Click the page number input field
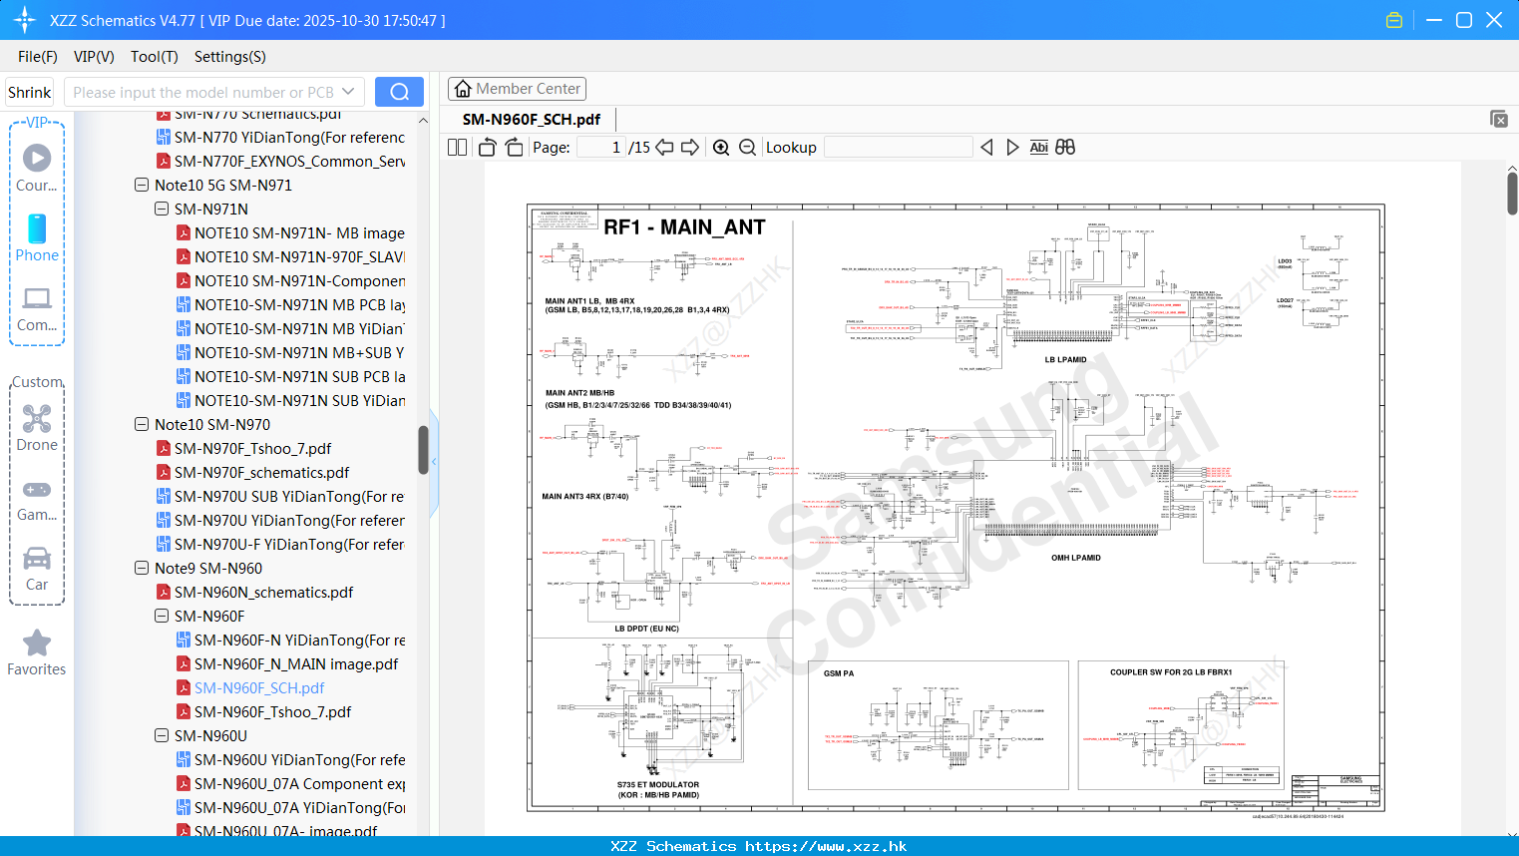Viewport: 1519px width, 856px height. coord(601,148)
